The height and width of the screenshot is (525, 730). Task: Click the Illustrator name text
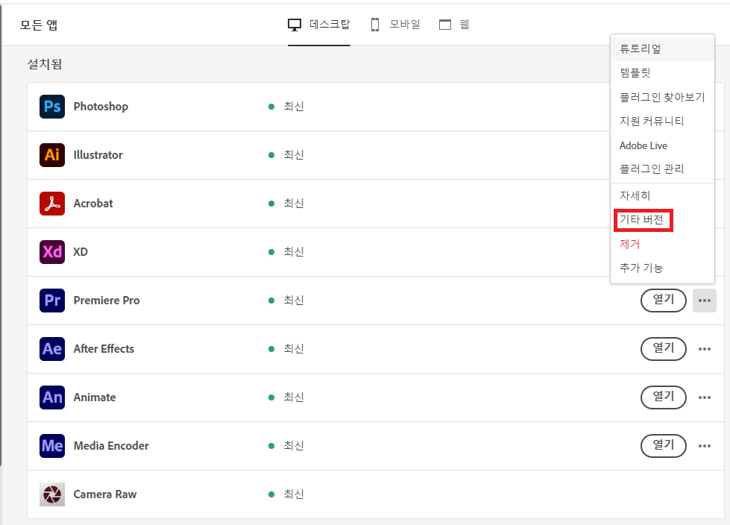tap(98, 155)
